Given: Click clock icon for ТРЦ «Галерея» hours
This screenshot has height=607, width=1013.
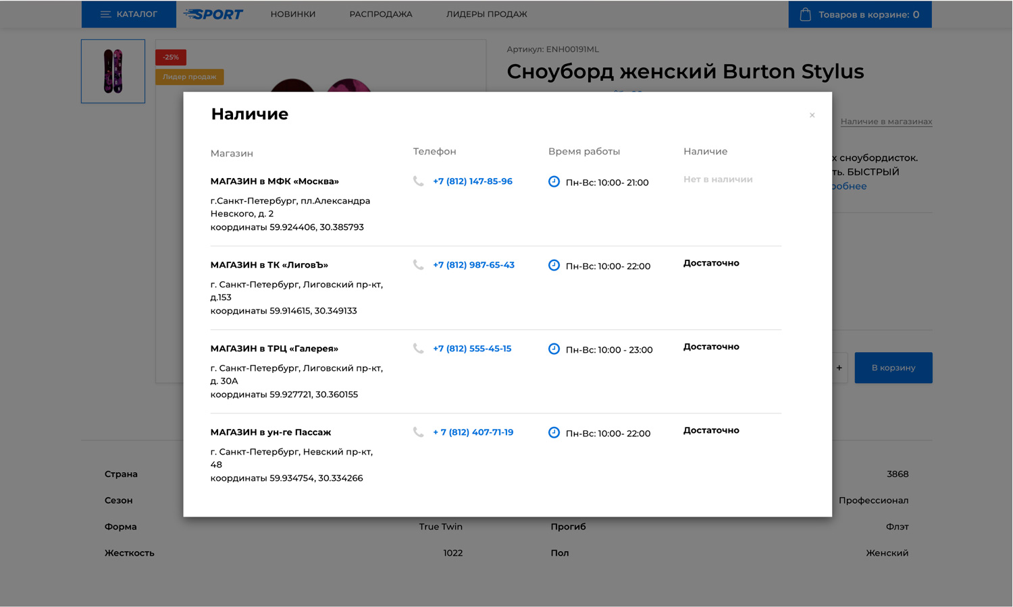Looking at the screenshot, I should click(x=554, y=349).
